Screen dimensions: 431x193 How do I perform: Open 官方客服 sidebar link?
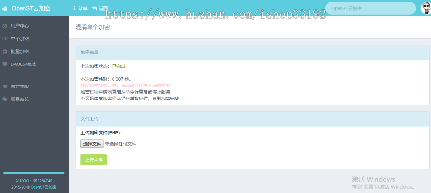20,86
